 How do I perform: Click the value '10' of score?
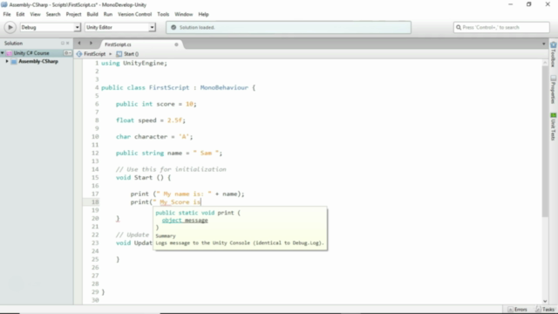pos(189,104)
